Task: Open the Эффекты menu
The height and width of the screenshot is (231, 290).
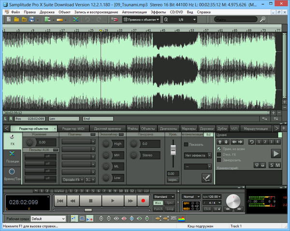Action: (157, 11)
